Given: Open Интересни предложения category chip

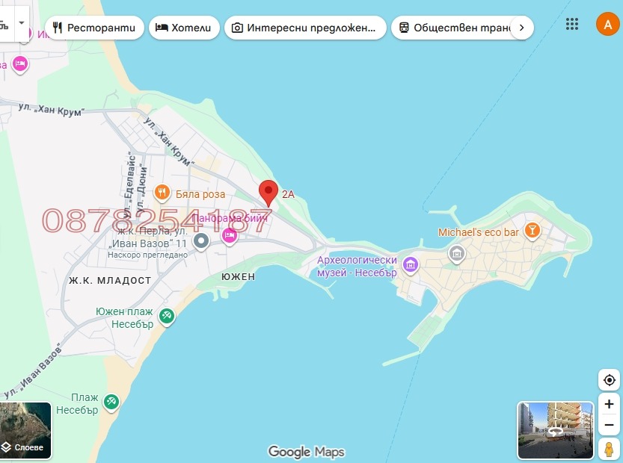Looking at the screenshot, I should 305,28.
